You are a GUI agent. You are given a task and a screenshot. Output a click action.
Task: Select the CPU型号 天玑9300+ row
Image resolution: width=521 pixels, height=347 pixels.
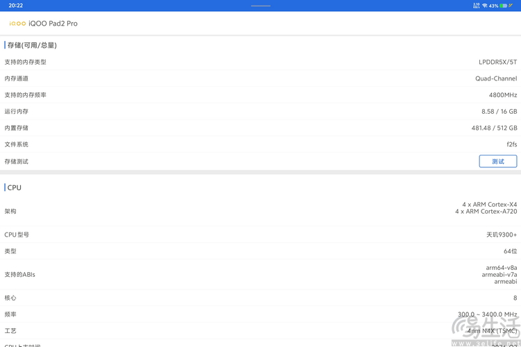coord(260,235)
